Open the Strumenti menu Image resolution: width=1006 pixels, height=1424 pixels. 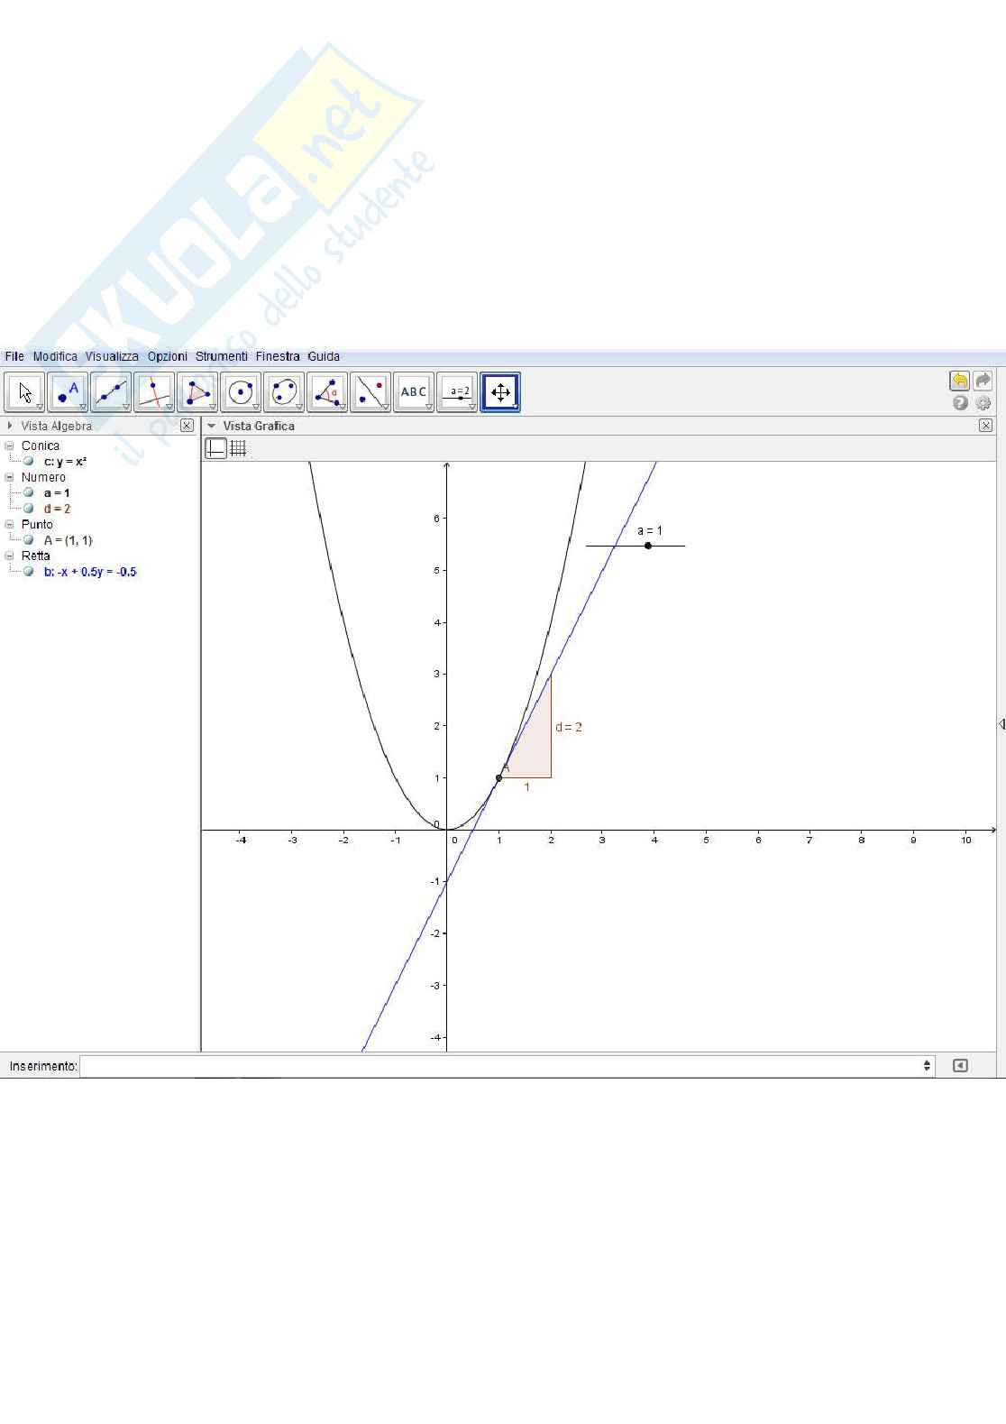pyautogui.click(x=221, y=356)
